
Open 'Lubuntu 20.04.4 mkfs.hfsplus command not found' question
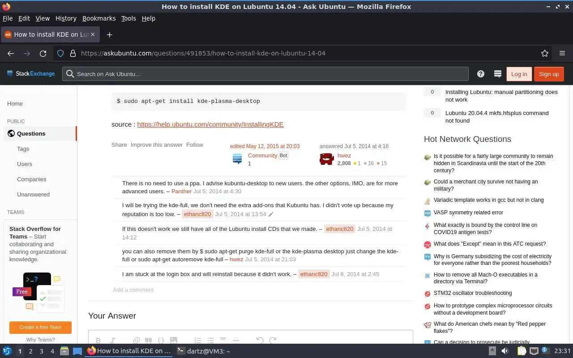tap(497, 117)
